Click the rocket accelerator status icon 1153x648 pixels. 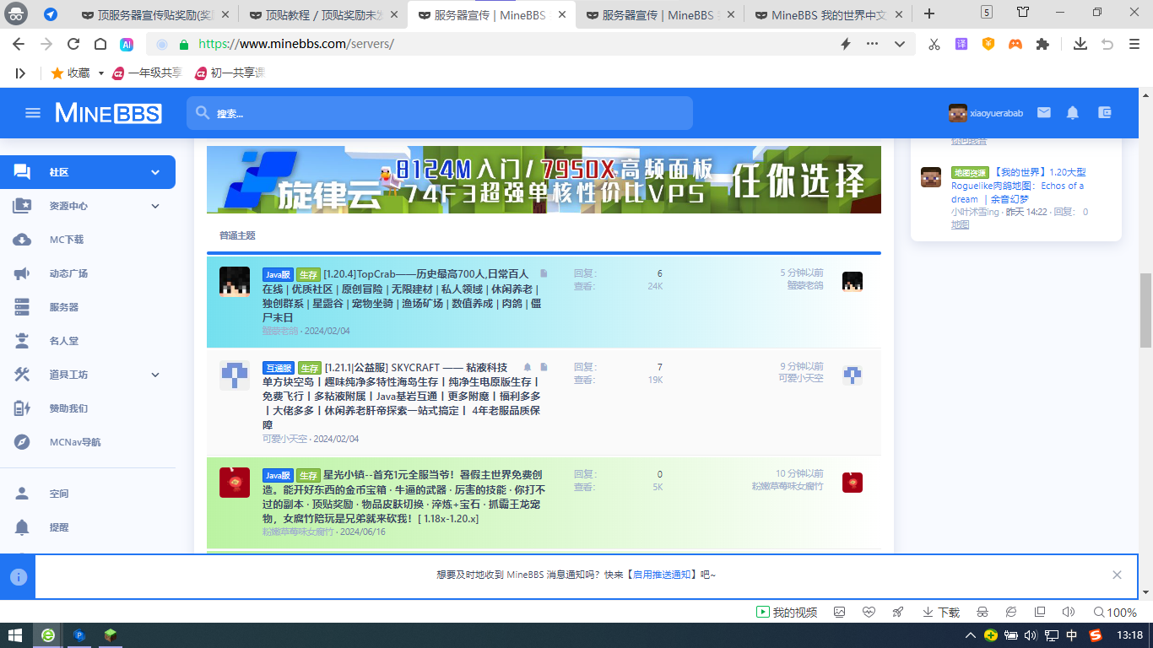pyautogui.click(x=897, y=612)
